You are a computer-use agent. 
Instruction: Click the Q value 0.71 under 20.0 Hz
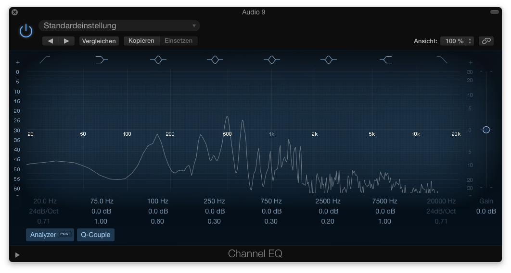point(44,221)
